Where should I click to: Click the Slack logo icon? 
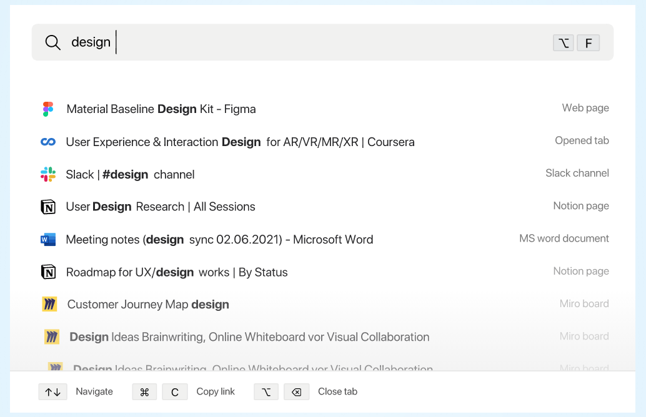(48, 175)
